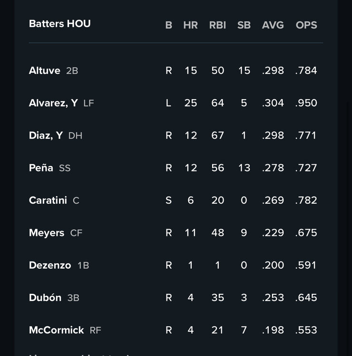The height and width of the screenshot is (356, 352).
Task: Select Meyers player name
Action: (47, 233)
